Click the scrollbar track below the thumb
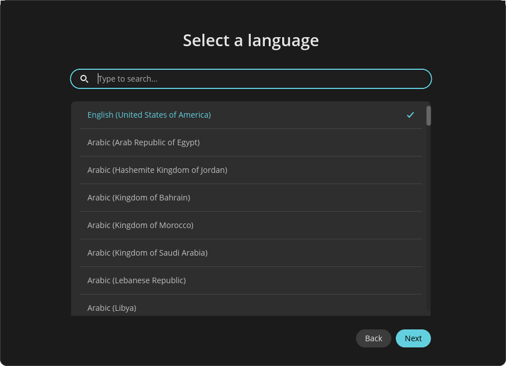Screen dimensions: 506x366 click(428, 225)
